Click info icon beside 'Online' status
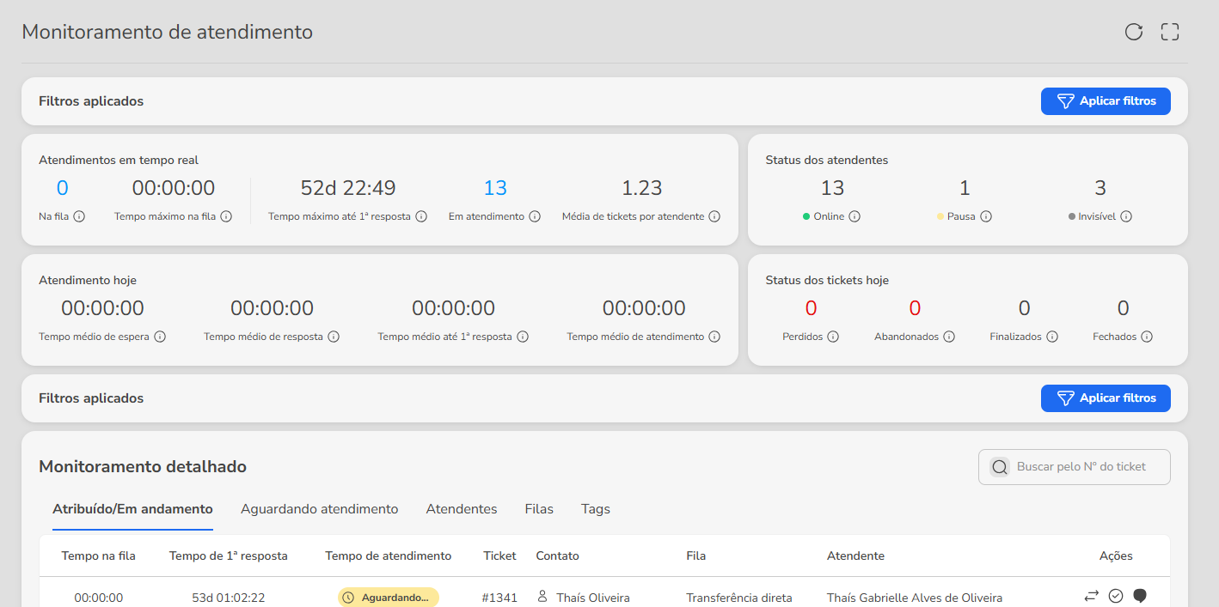Image resolution: width=1219 pixels, height=607 pixels. 855,216
